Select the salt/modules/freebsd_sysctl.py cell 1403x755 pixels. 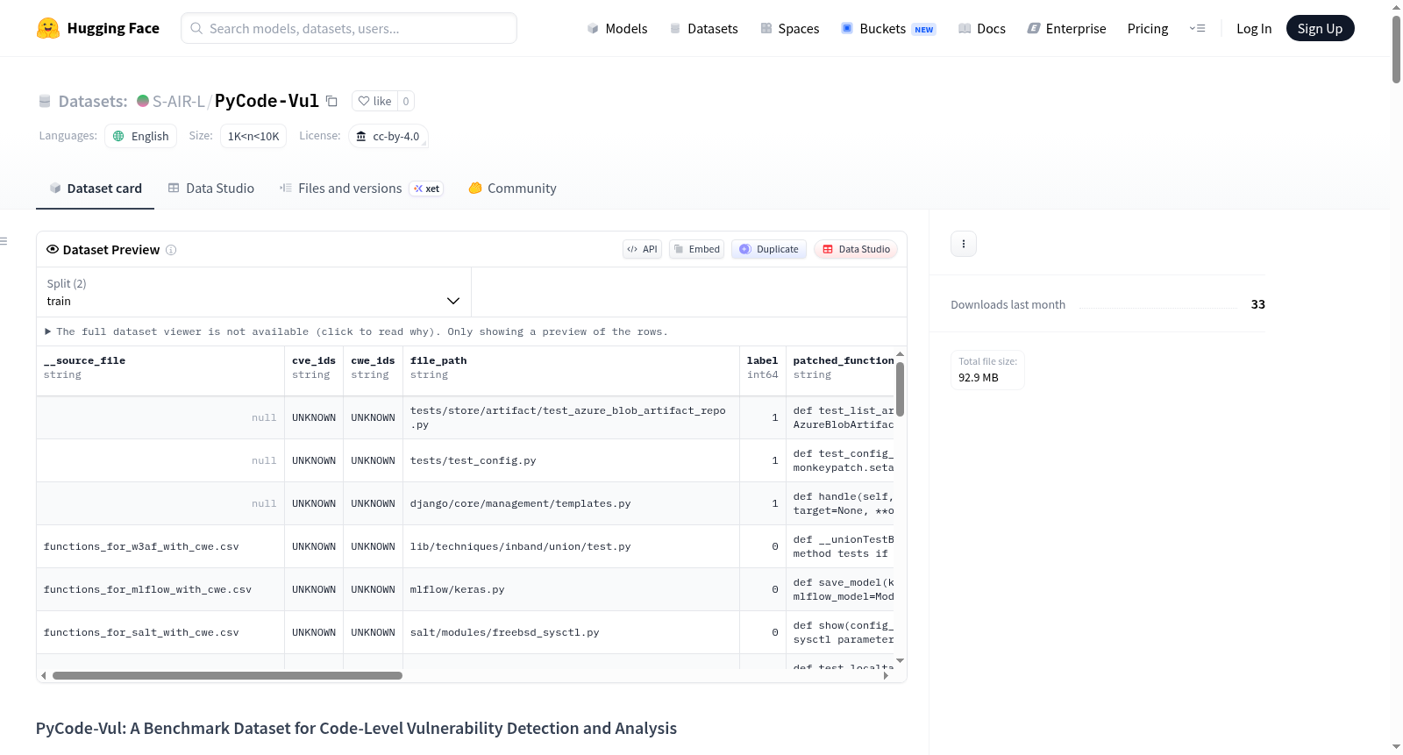[x=571, y=632]
